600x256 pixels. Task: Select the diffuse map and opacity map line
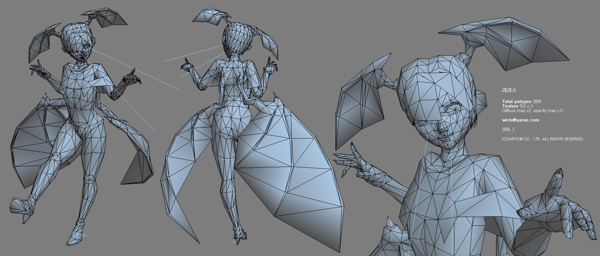pos(532,111)
